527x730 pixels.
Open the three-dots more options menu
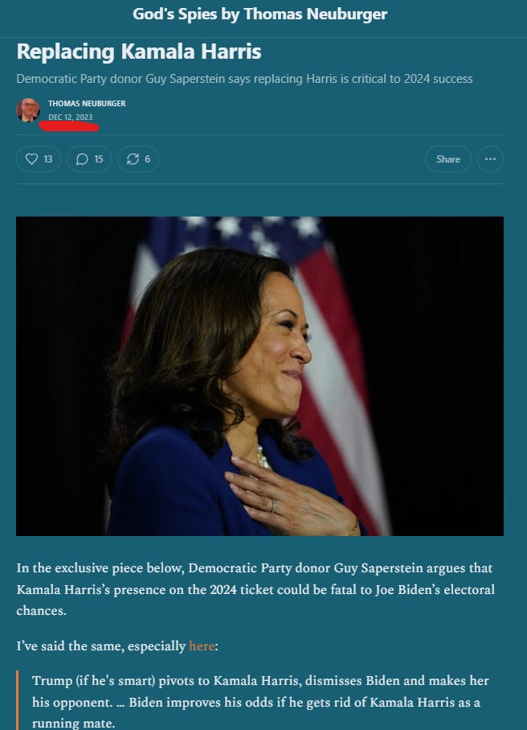(490, 159)
